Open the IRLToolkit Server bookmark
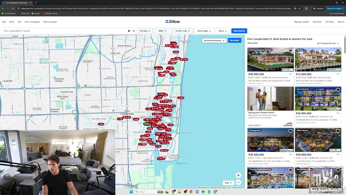Viewport: 346px width, 195px height. tap(50, 14)
